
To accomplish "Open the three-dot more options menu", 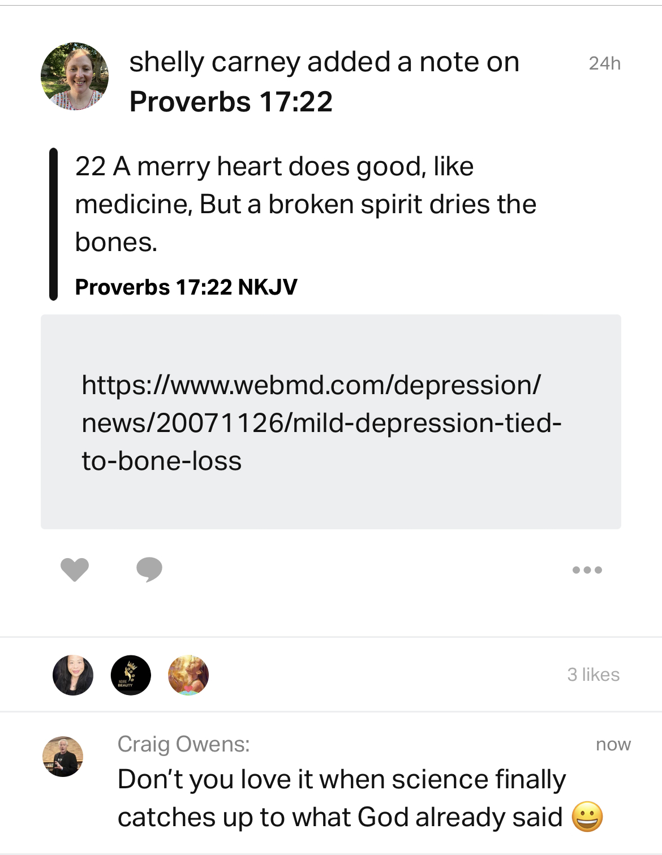I will (587, 570).
